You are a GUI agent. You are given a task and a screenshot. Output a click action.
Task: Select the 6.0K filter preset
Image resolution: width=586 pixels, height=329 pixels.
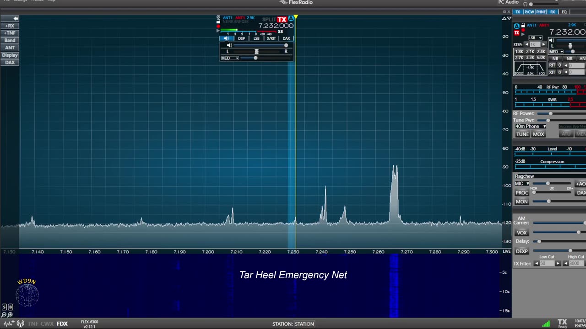(x=541, y=58)
